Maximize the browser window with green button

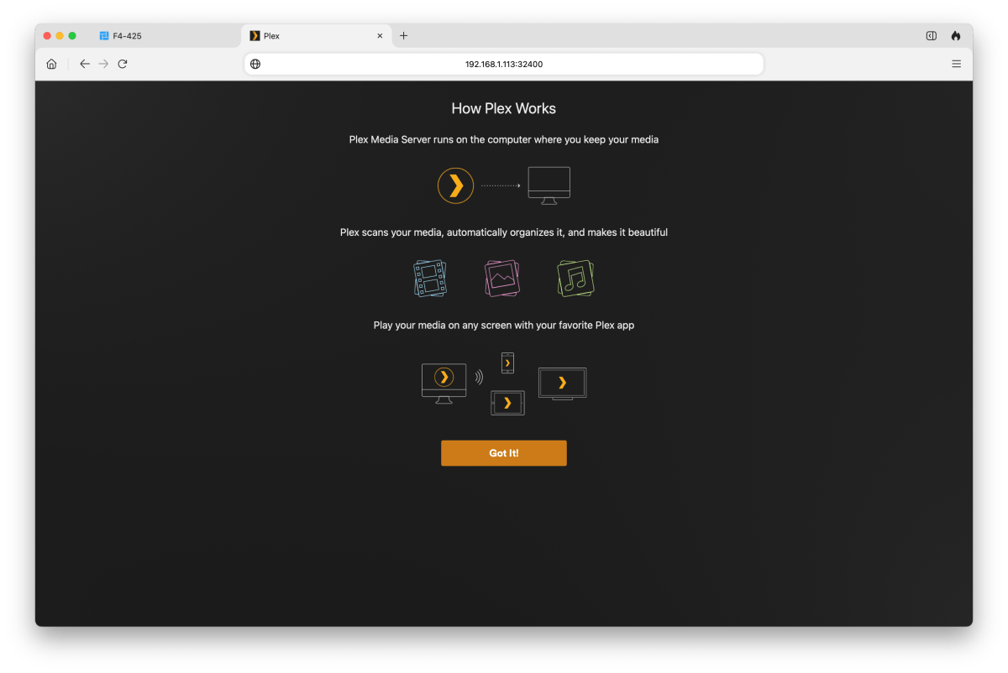coord(72,36)
